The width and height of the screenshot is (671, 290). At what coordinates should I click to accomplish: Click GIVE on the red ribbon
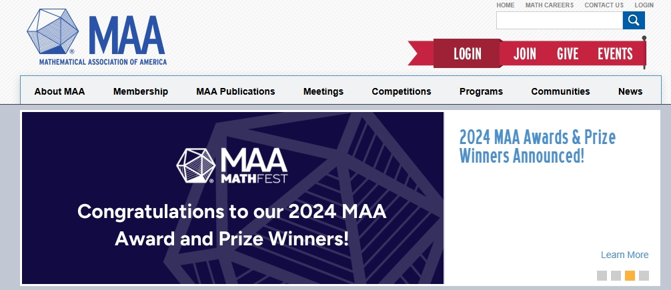568,54
